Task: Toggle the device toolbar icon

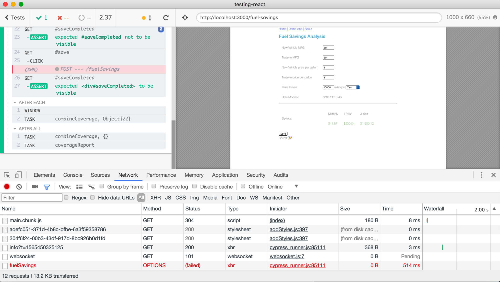Action: tap(18, 175)
